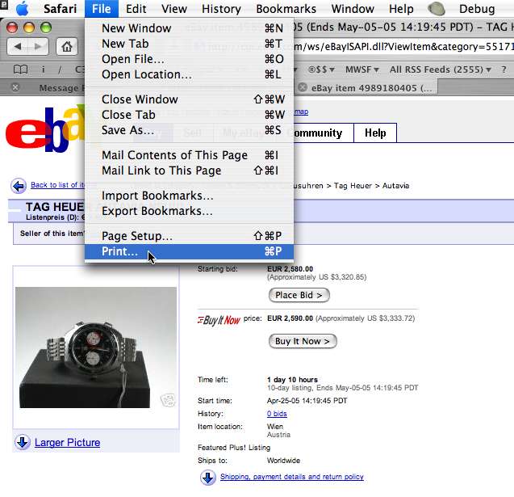The image size is (514, 497).
Task: Select Save As… menu item
Action: (x=189, y=130)
